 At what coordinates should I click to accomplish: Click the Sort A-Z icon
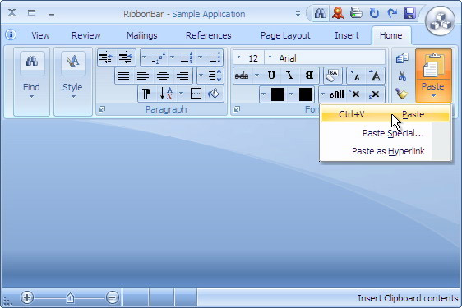click(166, 94)
